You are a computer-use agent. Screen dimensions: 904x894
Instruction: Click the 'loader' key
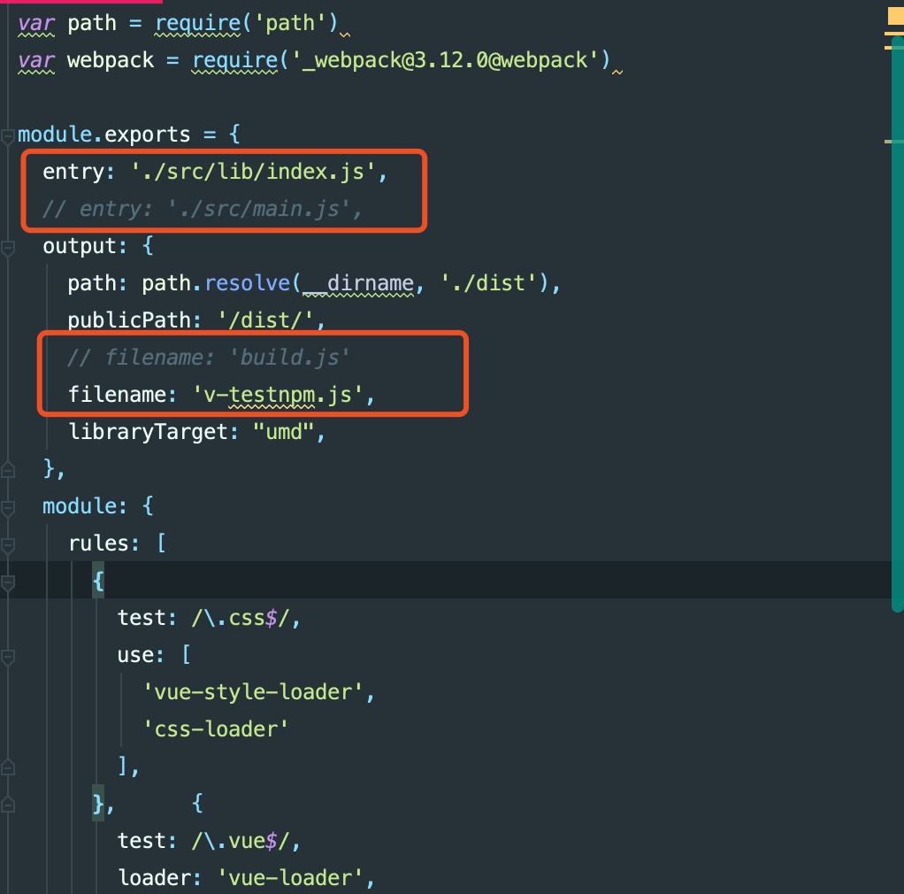point(154,878)
